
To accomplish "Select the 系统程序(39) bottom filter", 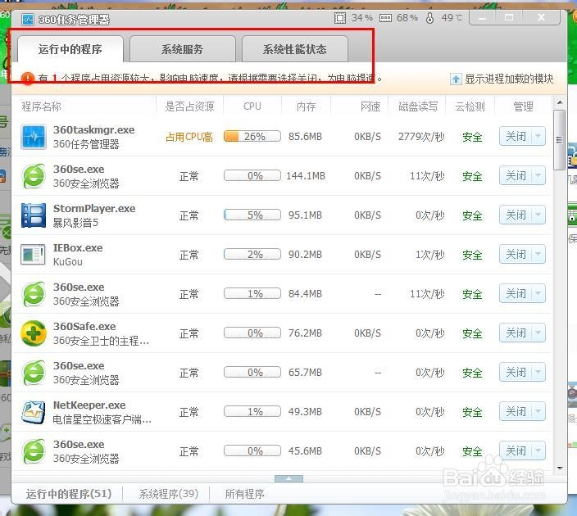I will point(169,494).
